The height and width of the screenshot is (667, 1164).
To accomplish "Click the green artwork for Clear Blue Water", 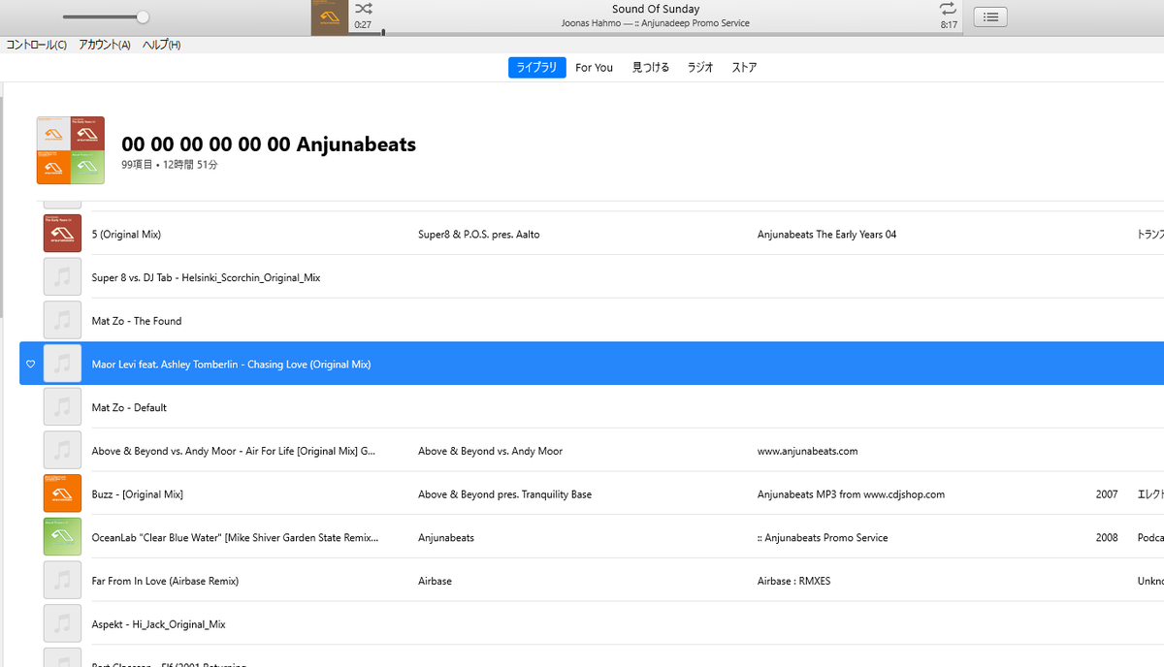I will pyautogui.click(x=62, y=537).
